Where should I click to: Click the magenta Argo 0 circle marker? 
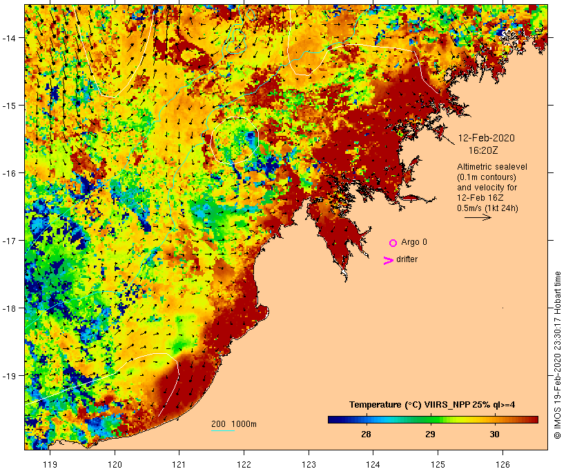pos(393,243)
